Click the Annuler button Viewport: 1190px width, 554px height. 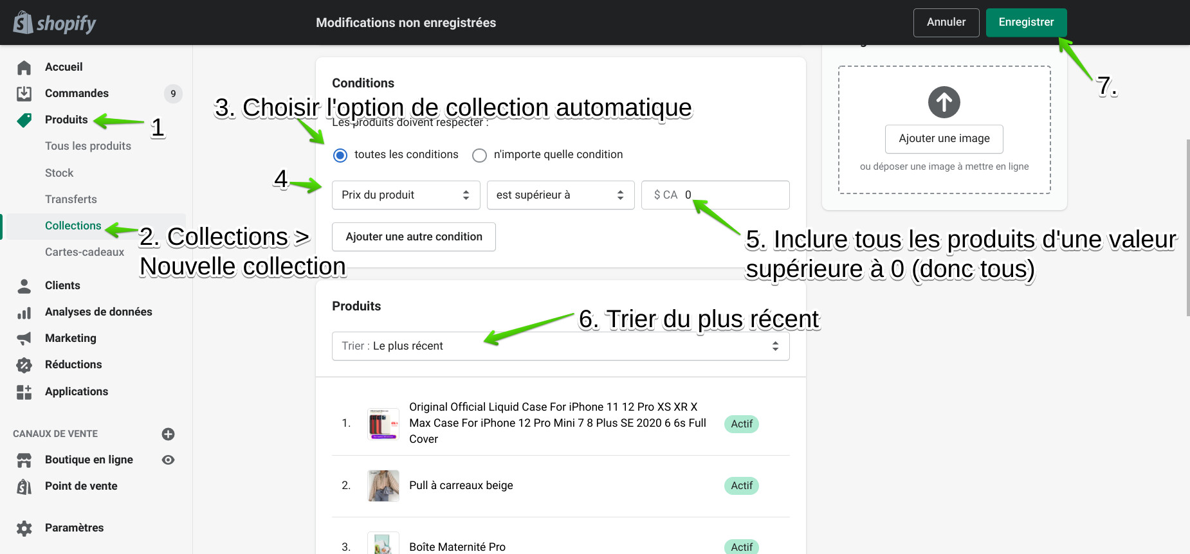[x=946, y=22]
